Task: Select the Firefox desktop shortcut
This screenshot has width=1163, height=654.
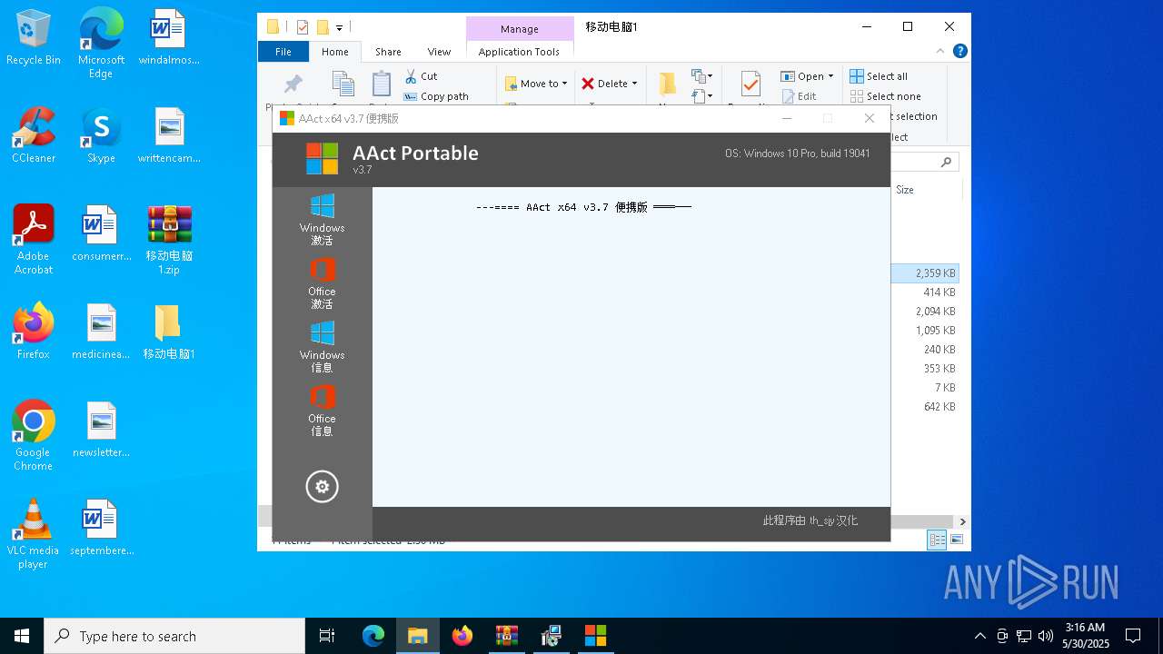Action: 34,332
